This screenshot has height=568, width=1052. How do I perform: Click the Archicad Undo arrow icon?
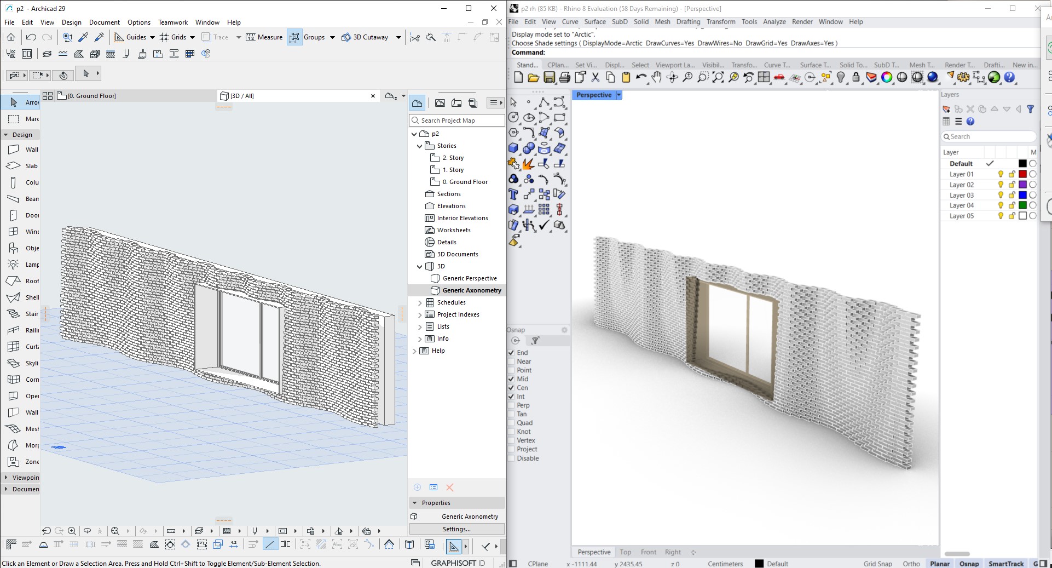[x=31, y=37]
